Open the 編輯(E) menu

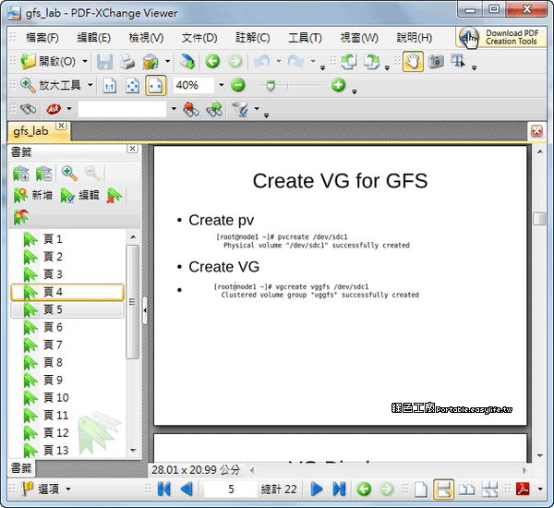tap(93, 38)
